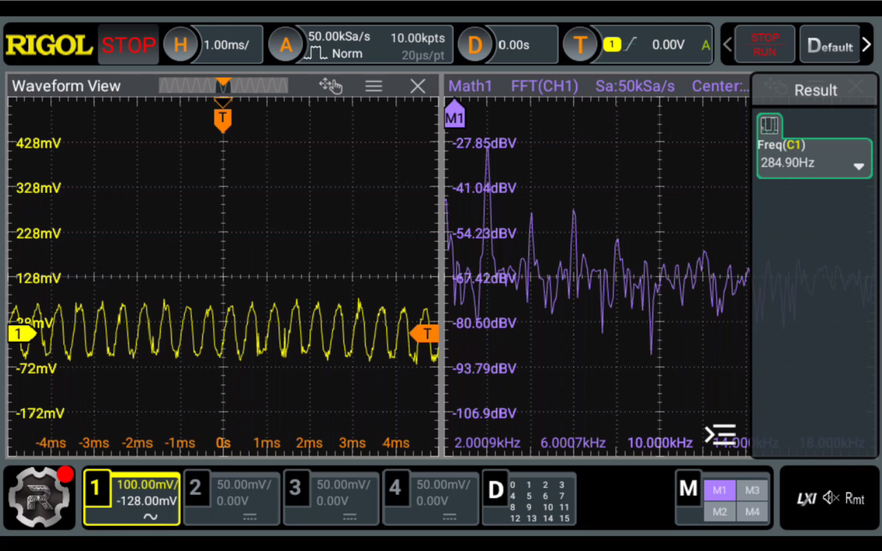This screenshot has width=882, height=551.
Task: Click the 50.00kSa/s sample rate value
Action: 339,36
